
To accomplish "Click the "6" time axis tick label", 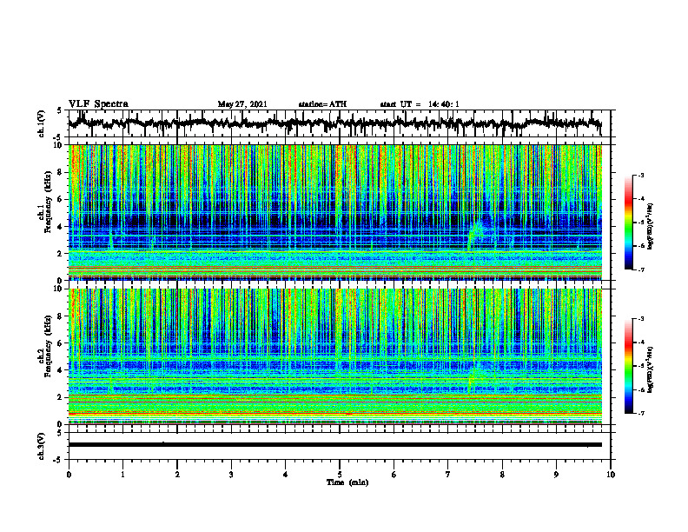I will click(394, 475).
